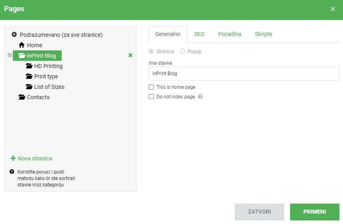Select Podrazumevano (za sve stranice) item
The image size is (343, 224).
[61, 35]
